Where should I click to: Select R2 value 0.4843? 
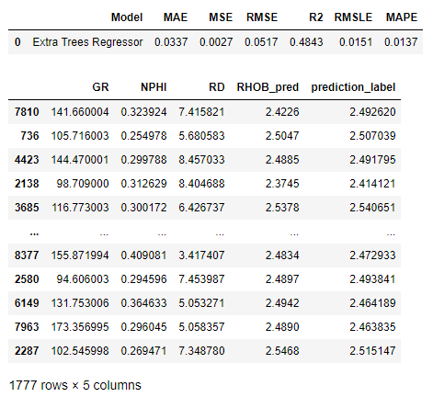pos(306,42)
